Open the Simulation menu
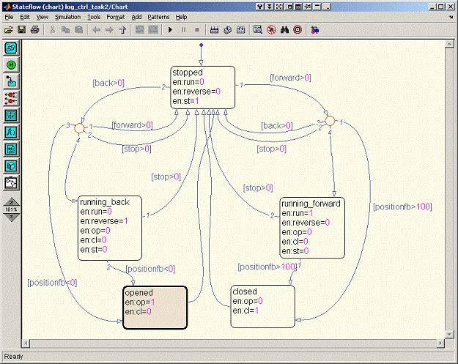 67,16
